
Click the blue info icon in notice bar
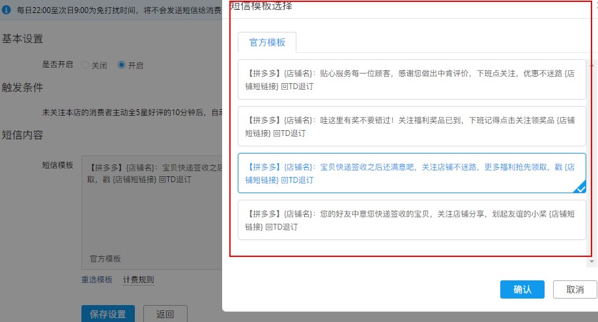pyautogui.click(x=6, y=10)
